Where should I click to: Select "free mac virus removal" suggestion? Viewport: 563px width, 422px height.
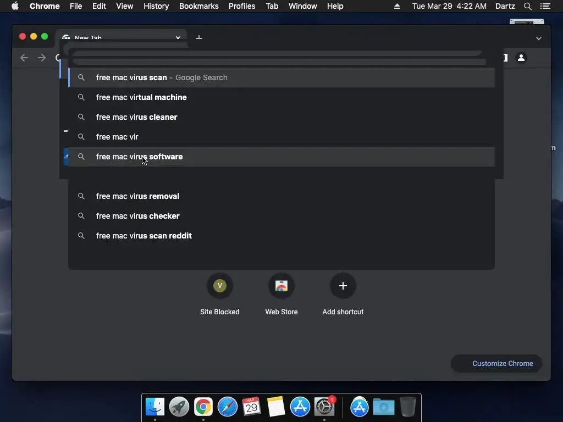pyautogui.click(x=281, y=196)
